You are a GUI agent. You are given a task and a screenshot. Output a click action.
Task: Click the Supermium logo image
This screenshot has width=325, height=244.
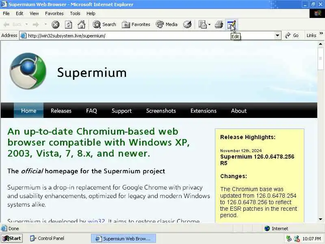pos(28,71)
